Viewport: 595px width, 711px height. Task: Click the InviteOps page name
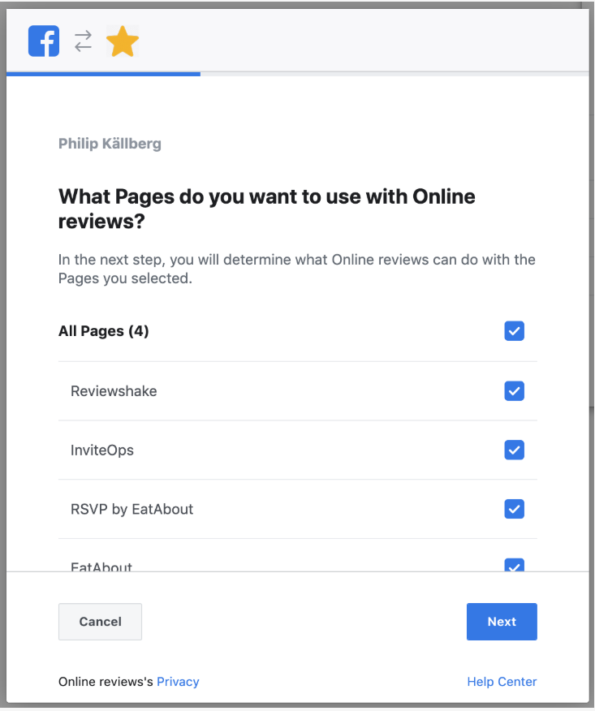[x=102, y=450]
